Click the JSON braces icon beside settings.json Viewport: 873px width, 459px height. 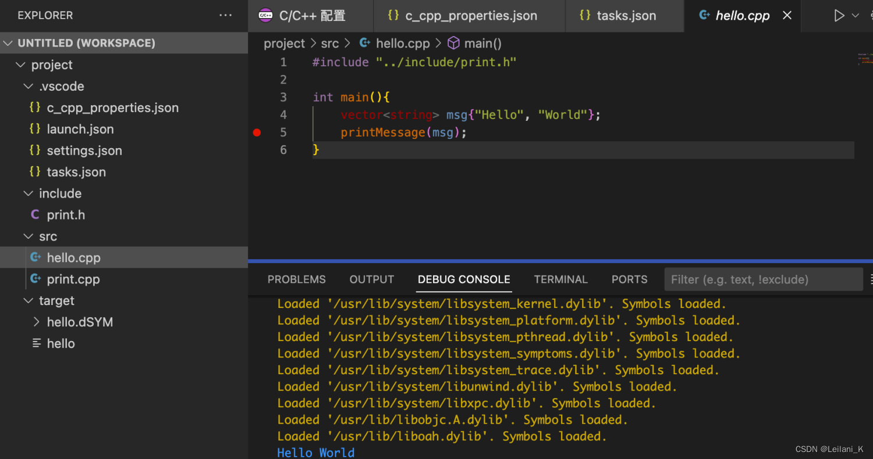tap(35, 150)
